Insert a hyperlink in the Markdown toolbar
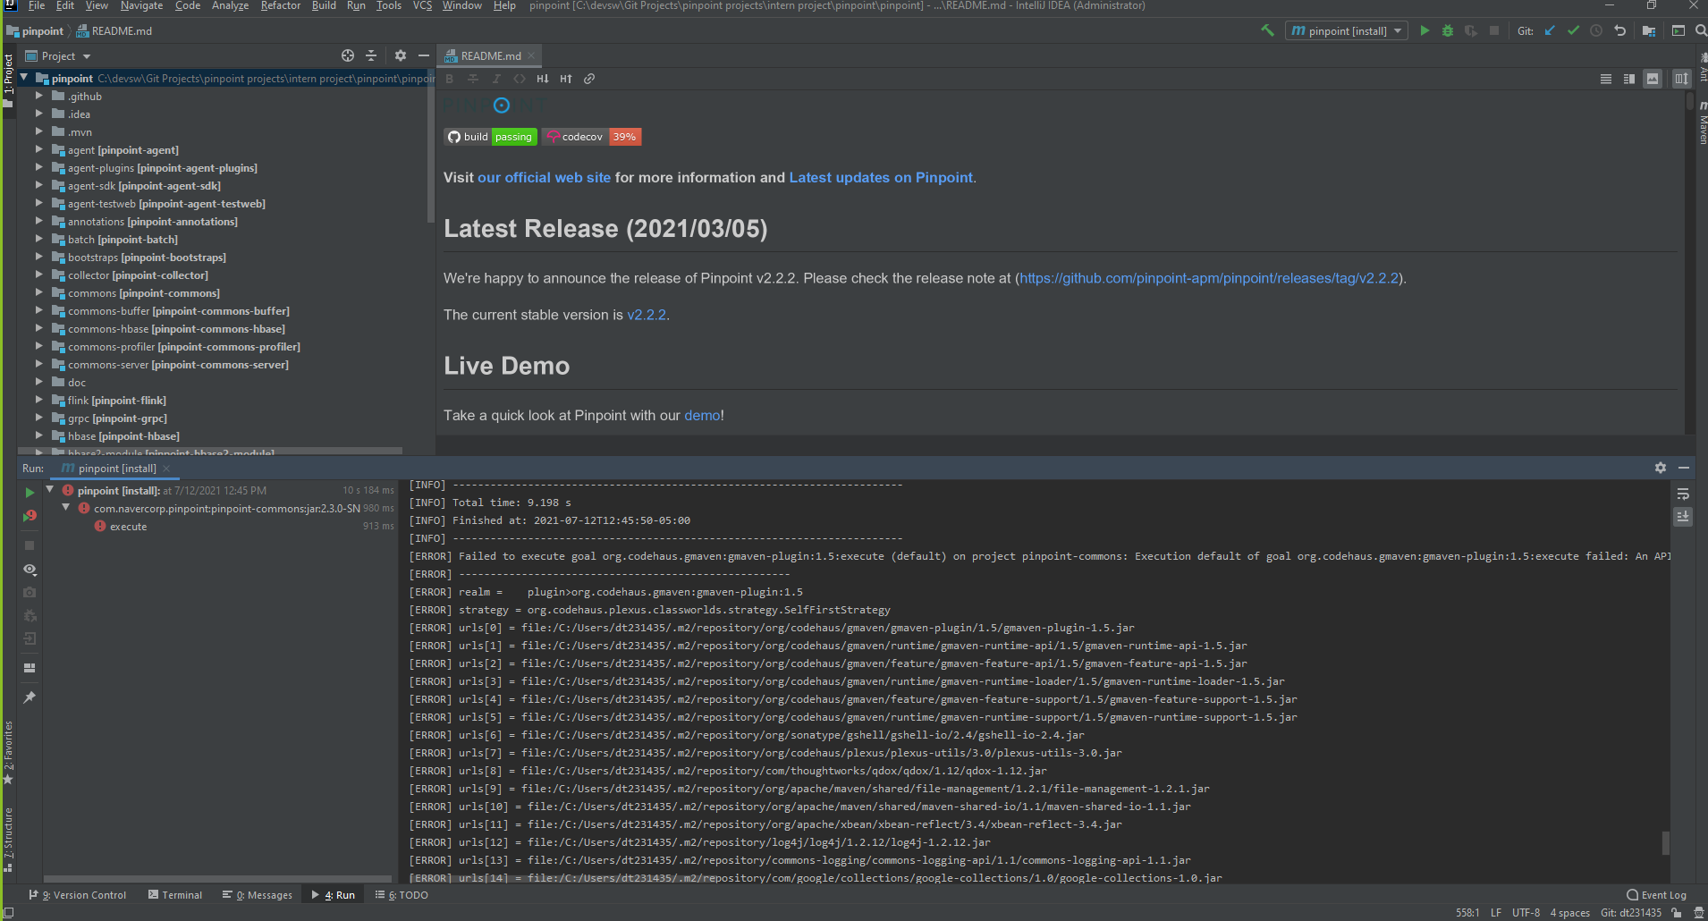This screenshot has height=921, width=1708. (x=589, y=79)
